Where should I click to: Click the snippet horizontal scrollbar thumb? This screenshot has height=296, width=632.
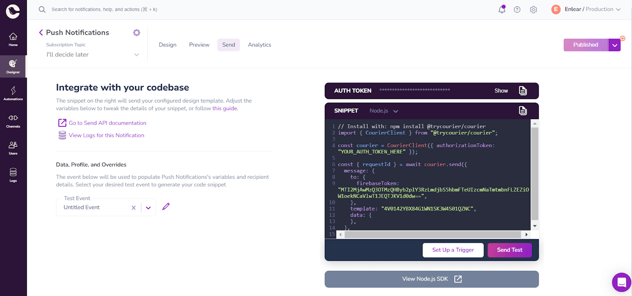[x=433, y=234]
